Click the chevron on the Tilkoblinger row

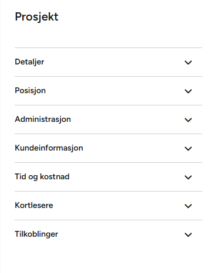(188, 235)
